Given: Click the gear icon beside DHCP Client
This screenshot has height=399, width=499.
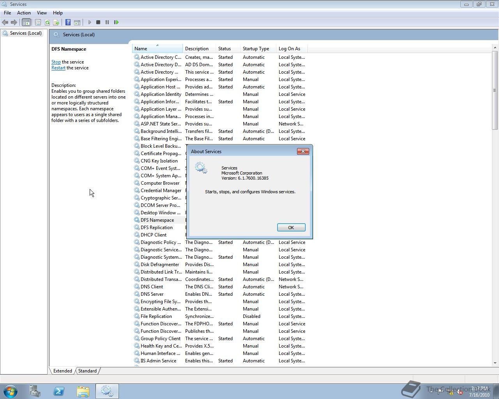Looking at the screenshot, I should click(137, 235).
